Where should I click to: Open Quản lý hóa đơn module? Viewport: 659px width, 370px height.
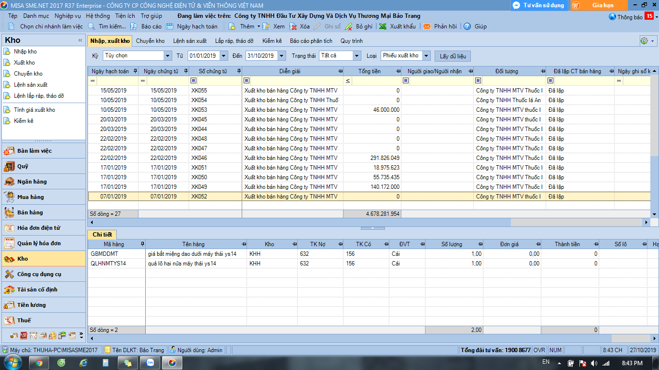pos(43,243)
